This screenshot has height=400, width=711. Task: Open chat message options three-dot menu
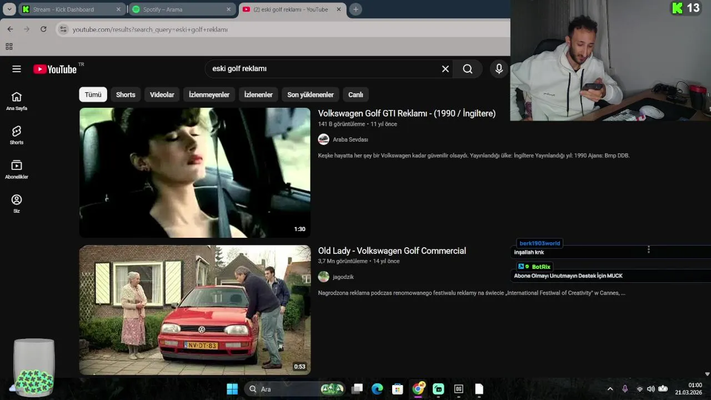coord(648,249)
